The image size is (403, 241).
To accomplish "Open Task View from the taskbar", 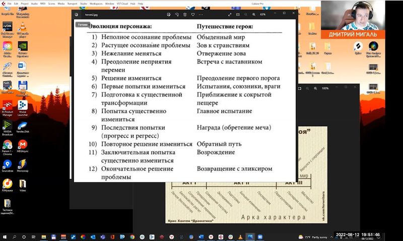I will click(34, 237).
